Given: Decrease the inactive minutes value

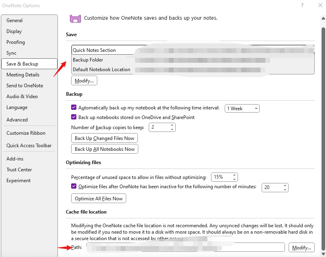Looking at the screenshot, I should tap(285, 189).
